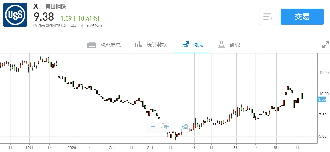Viewport: 330px width, 152px height.
Task: Open the 动态消息 feed tab
Action: tap(104, 45)
